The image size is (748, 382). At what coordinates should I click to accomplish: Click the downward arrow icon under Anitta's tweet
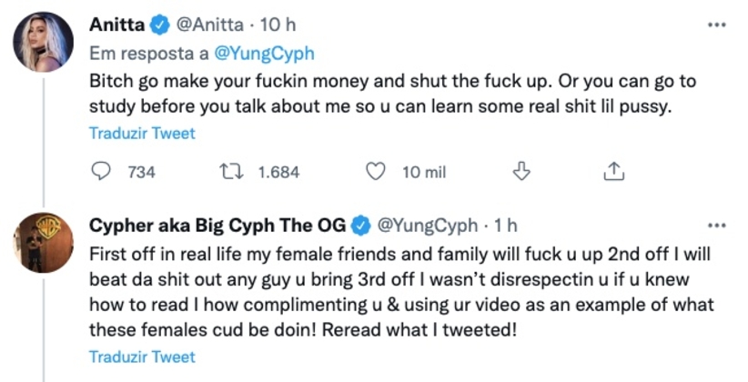pos(521,171)
